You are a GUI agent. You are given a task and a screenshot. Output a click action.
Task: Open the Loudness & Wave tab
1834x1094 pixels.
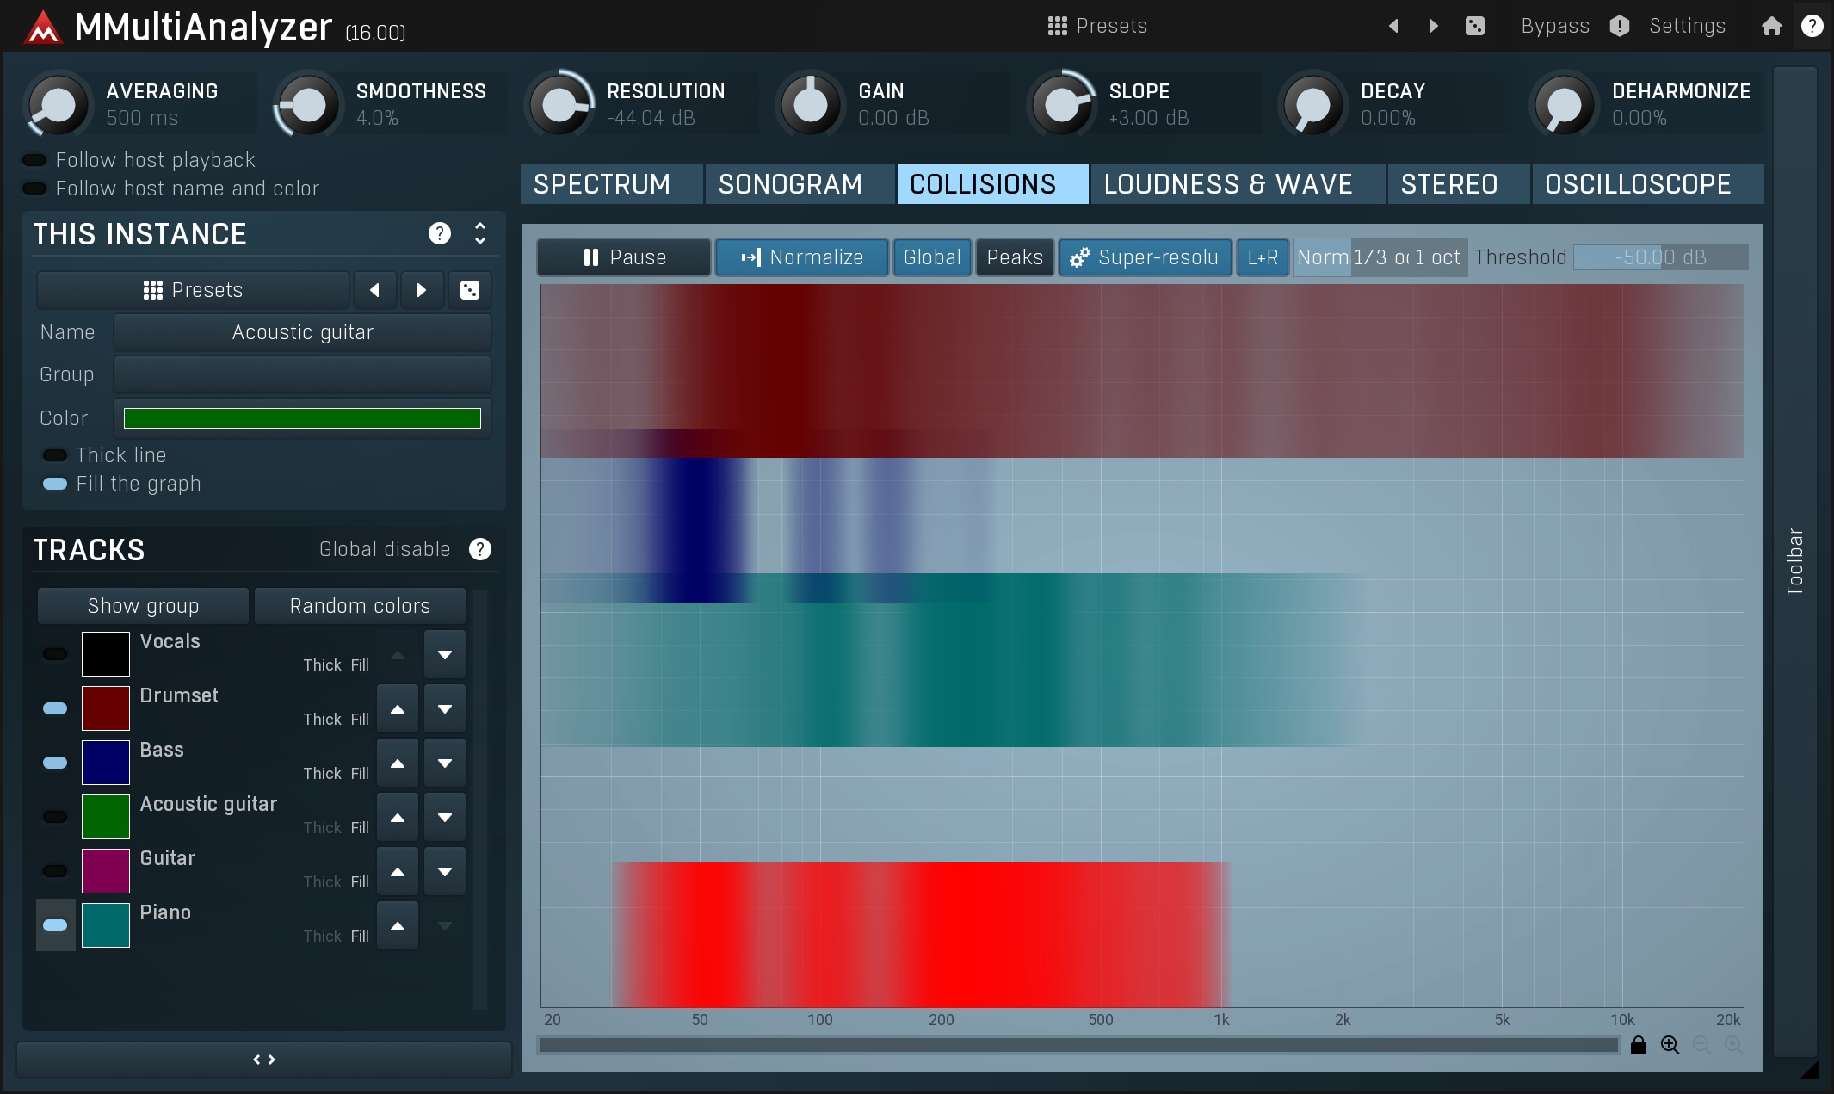pyautogui.click(x=1228, y=184)
